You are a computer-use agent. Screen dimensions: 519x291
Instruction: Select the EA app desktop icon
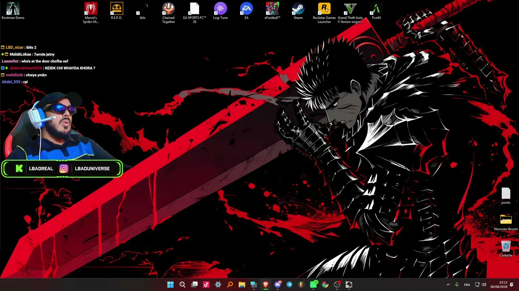[x=247, y=11]
